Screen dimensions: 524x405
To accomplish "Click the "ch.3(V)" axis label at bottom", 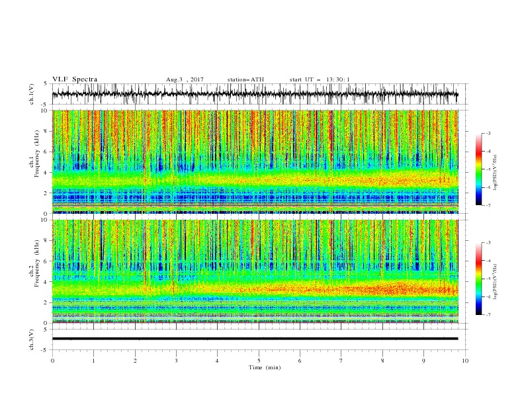I will click(x=32, y=339).
